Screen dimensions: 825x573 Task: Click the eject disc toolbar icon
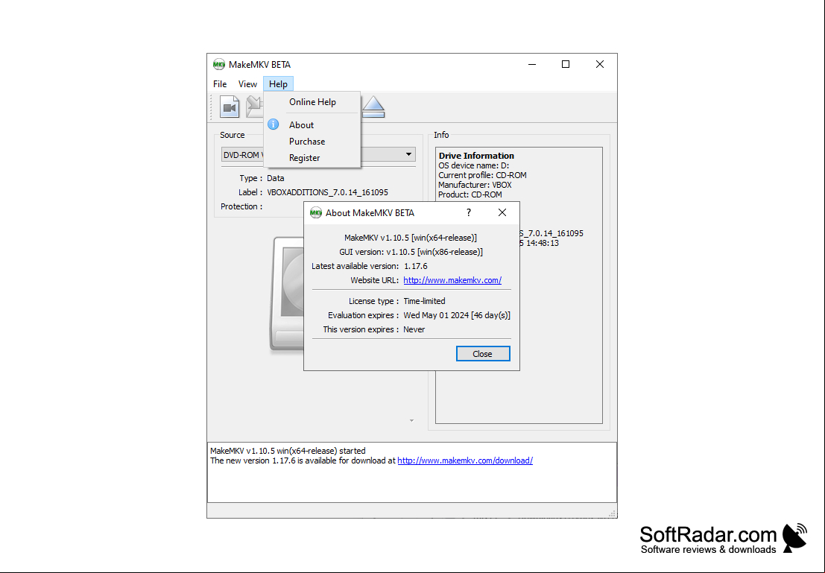[373, 107]
